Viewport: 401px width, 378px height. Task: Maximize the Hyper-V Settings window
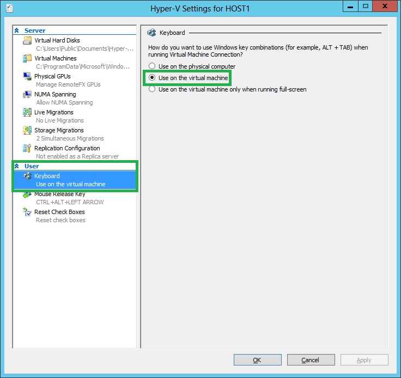pos(366,6)
